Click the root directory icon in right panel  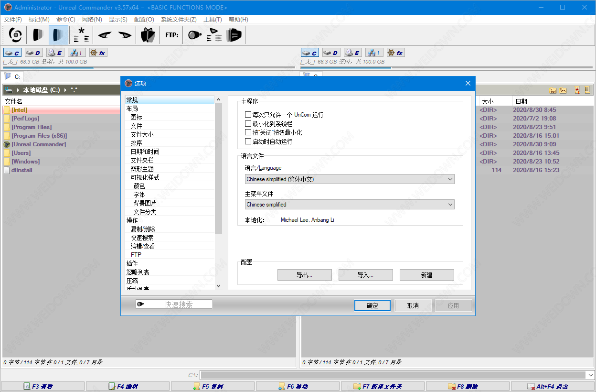pos(553,90)
